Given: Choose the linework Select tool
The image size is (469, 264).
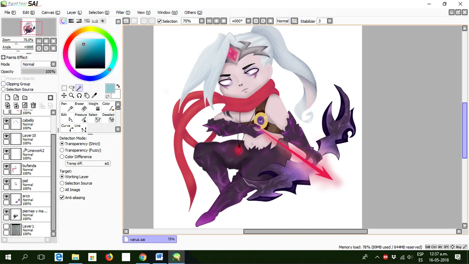Looking at the screenshot, I should tap(95, 117).
